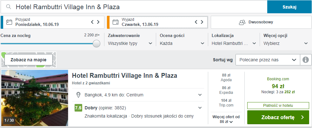Open Ocena gości dropdown

pyautogui.click(x=182, y=43)
